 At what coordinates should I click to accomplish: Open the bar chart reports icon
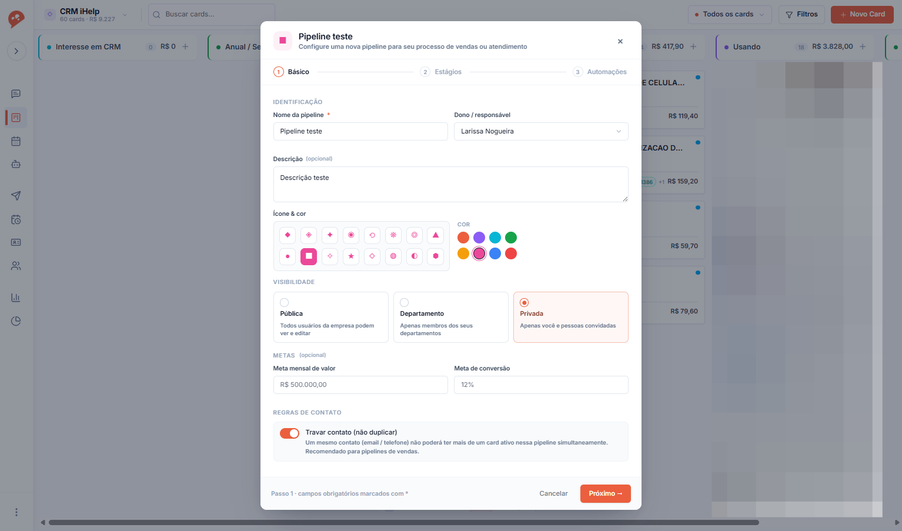click(16, 298)
